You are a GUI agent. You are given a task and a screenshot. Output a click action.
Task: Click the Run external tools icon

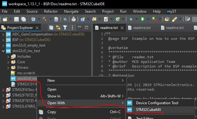[x=154, y=19]
